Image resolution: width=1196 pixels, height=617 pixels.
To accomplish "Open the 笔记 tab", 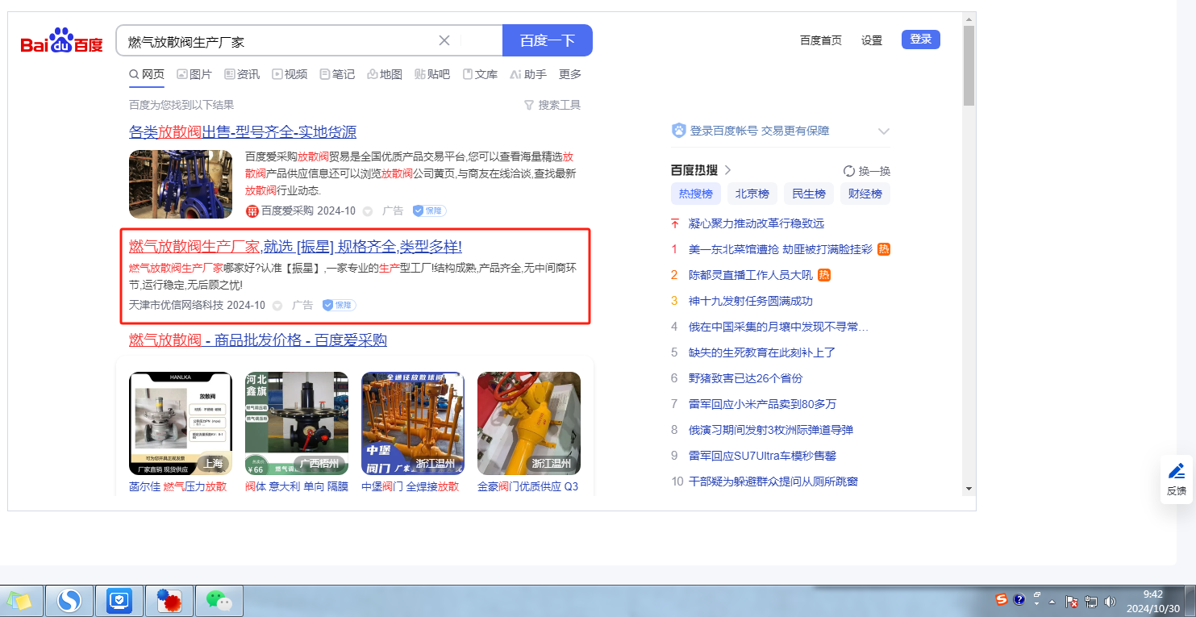I will point(337,74).
